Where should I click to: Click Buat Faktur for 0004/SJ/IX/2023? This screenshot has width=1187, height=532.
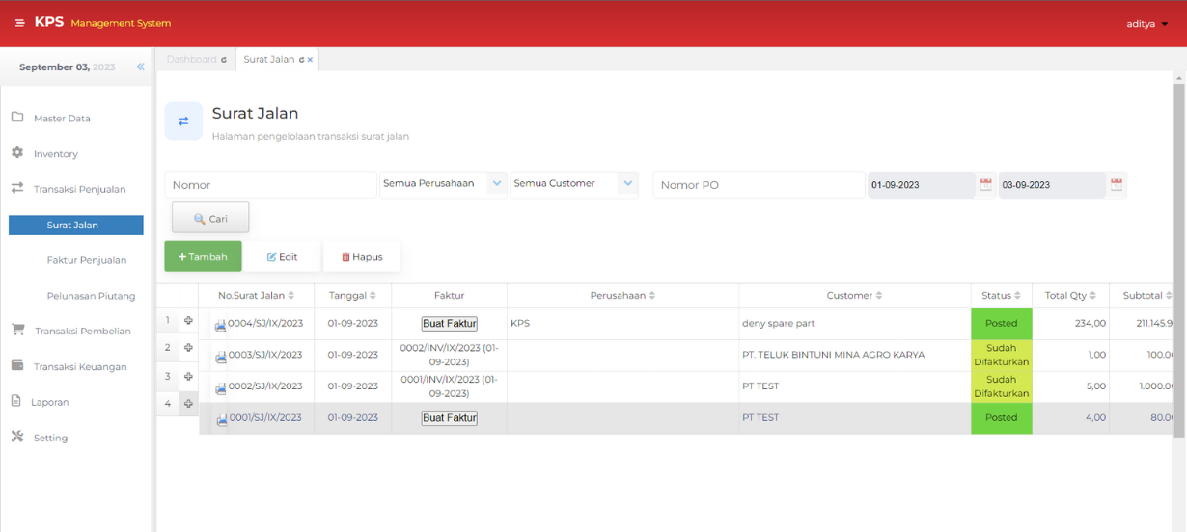point(449,324)
